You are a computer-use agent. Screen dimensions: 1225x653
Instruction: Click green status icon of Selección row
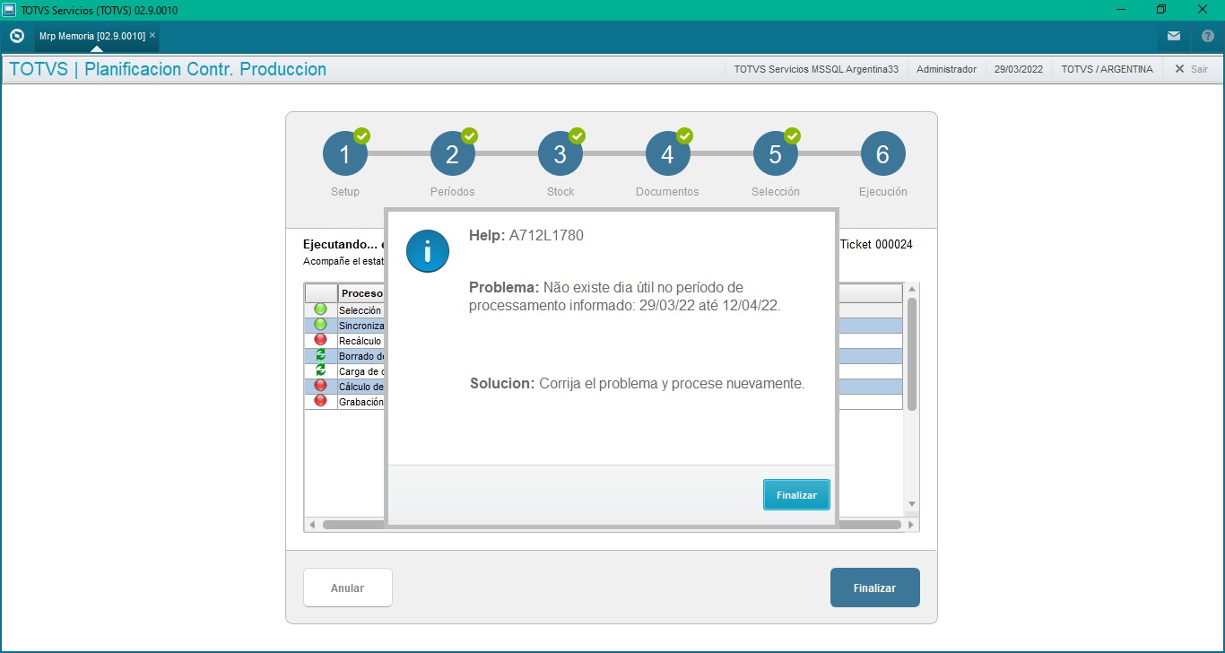click(x=320, y=309)
